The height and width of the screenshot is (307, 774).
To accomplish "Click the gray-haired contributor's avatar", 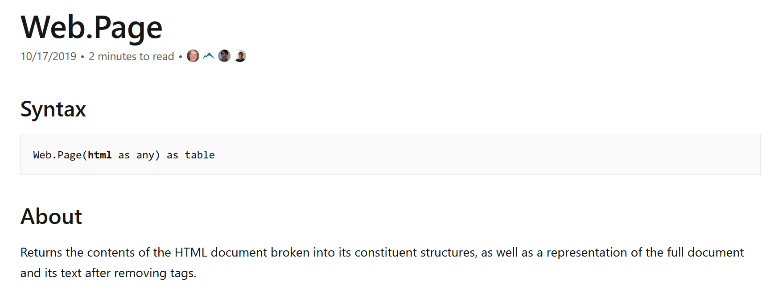I will pos(193,56).
